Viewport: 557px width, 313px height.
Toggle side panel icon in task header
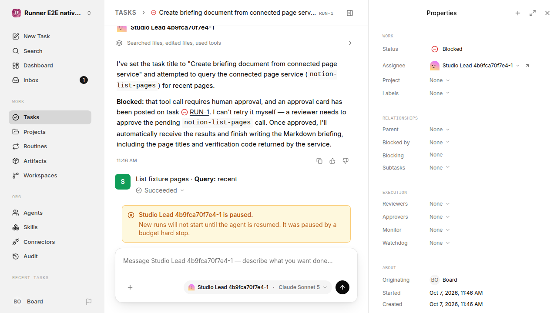click(x=350, y=13)
